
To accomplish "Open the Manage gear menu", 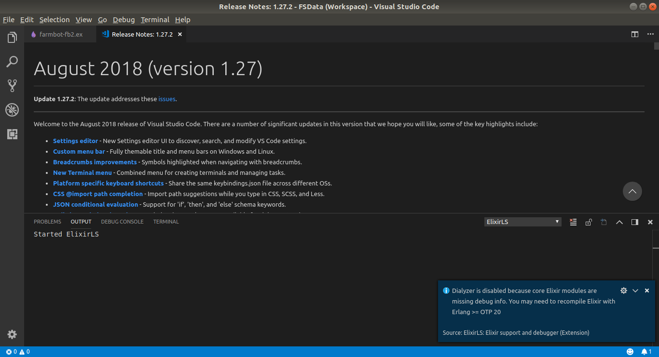I will coord(12,334).
